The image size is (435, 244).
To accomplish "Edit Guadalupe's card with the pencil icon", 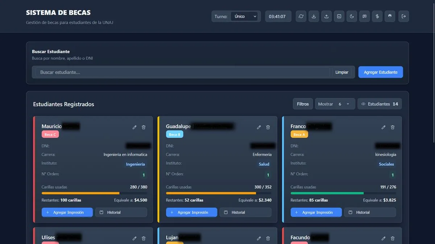I will pyautogui.click(x=259, y=127).
